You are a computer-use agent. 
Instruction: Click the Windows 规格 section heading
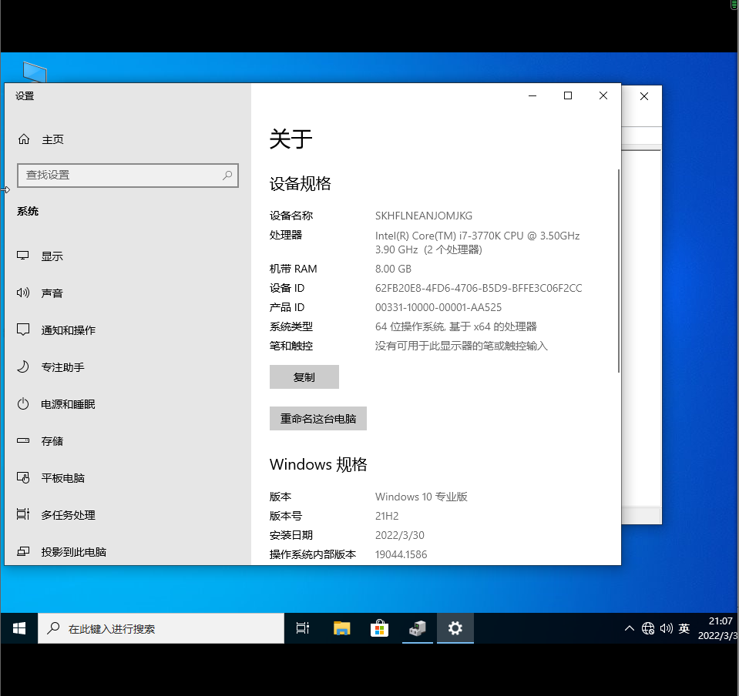(318, 464)
